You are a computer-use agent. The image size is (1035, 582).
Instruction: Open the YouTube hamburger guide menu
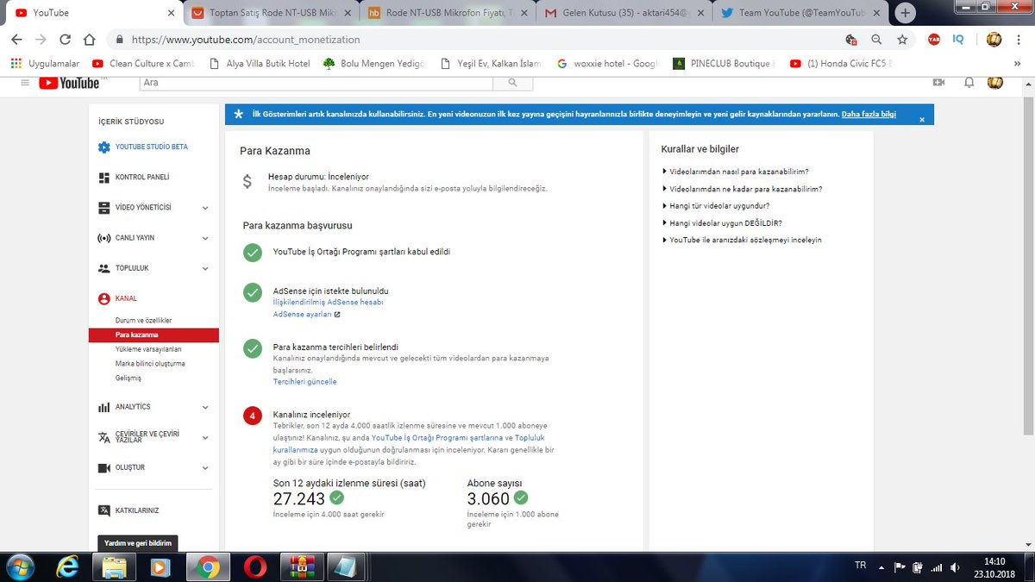pos(25,82)
